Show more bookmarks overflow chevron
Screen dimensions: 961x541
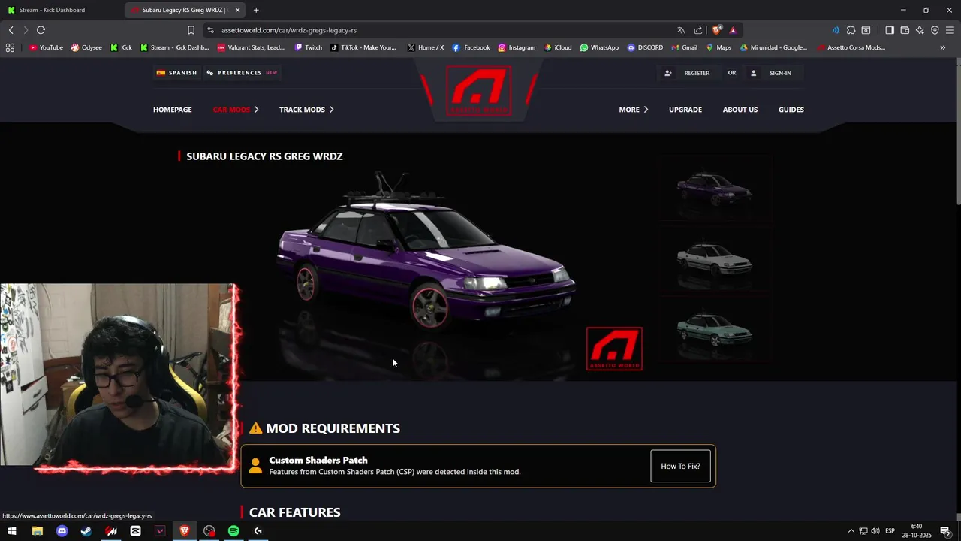click(943, 47)
